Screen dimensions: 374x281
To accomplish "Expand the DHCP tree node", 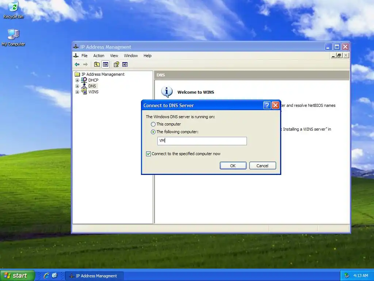I will (x=77, y=80).
